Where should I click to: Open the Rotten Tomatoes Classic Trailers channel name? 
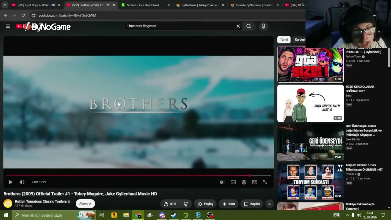[41, 201]
